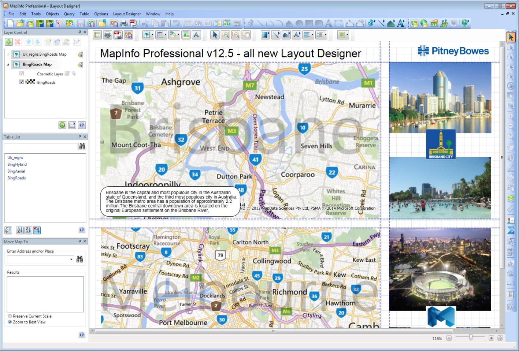
Task: Open the Tools menu
Action: pyautogui.click(x=36, y=14)
